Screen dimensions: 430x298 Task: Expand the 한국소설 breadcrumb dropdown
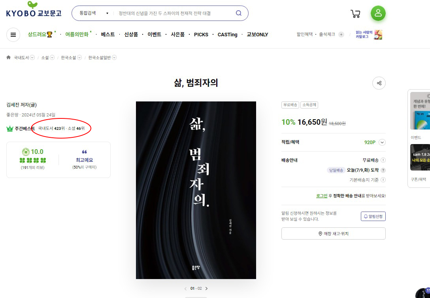point(79,58)
